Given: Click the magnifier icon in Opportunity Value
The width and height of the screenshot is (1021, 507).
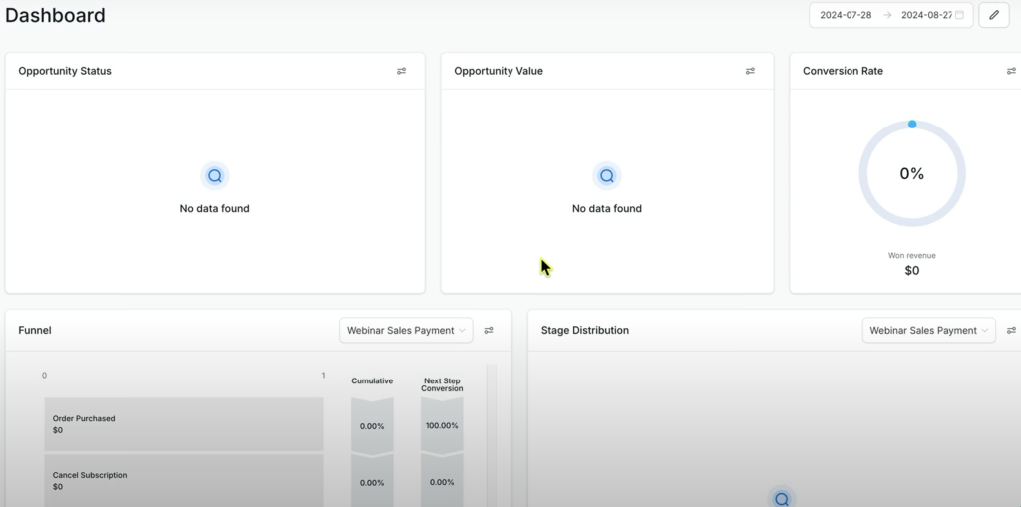Looking at the screenshot, I should [607, 175].
